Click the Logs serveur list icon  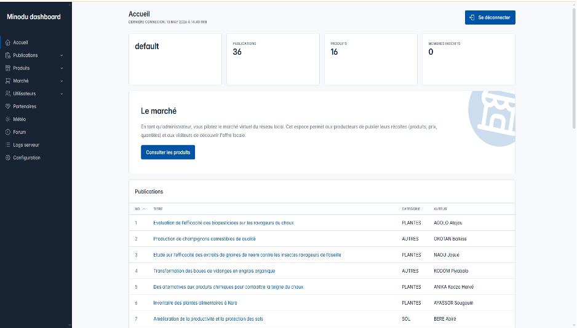coord(8,145)
